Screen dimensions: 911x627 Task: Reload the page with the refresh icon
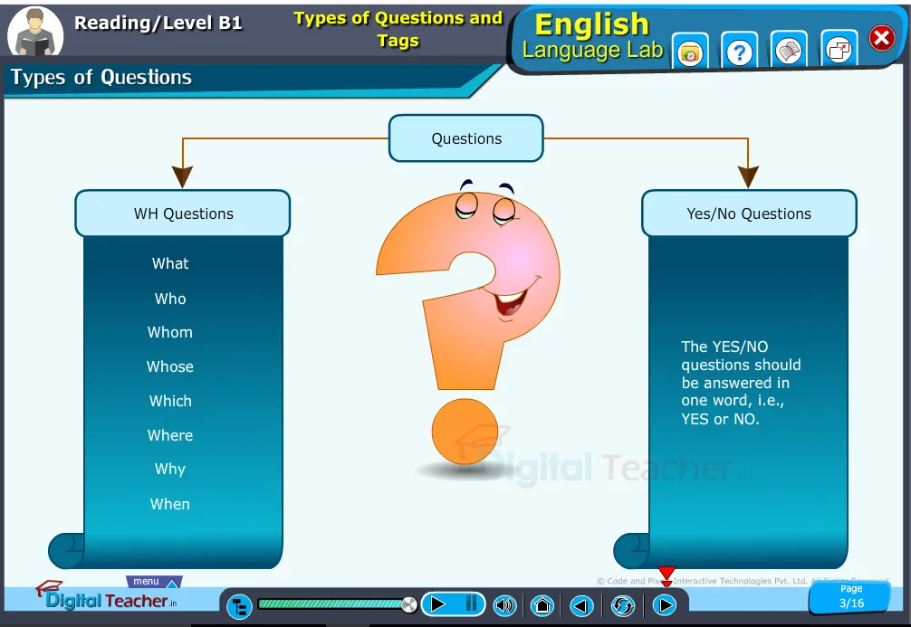point(623,605)
